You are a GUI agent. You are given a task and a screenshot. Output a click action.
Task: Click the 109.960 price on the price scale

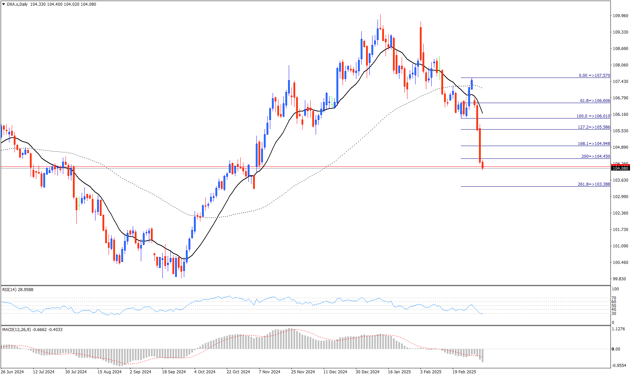(x=620, y=16)
